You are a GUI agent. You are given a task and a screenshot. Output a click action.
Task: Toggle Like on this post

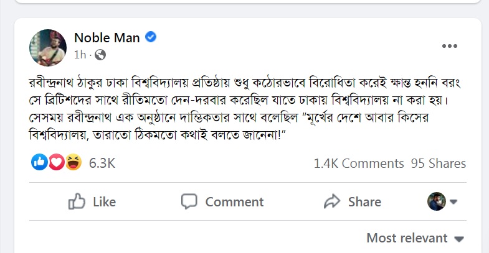click(x=93, y=201)
